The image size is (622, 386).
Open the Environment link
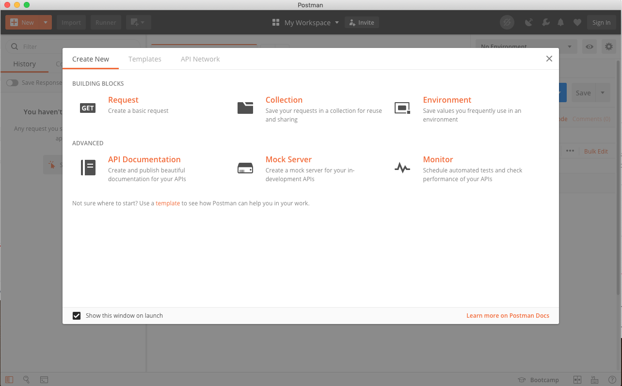447,100
